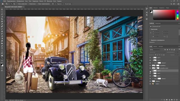
Task: Click the 100% zoom button
Action: pos(53,4)
